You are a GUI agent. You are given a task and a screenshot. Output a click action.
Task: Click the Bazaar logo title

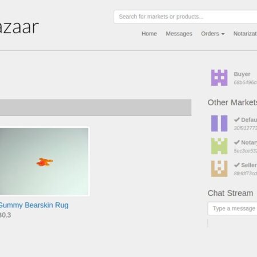click(x=19, y=27)
